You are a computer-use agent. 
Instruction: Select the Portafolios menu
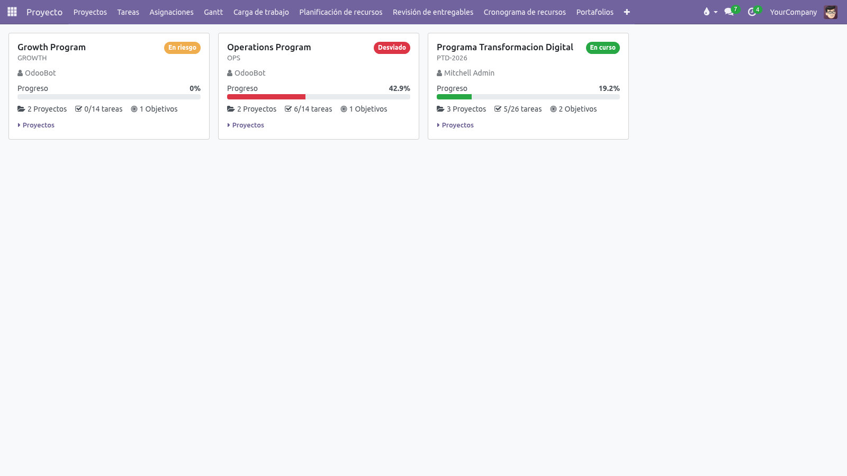click(595, 12)
